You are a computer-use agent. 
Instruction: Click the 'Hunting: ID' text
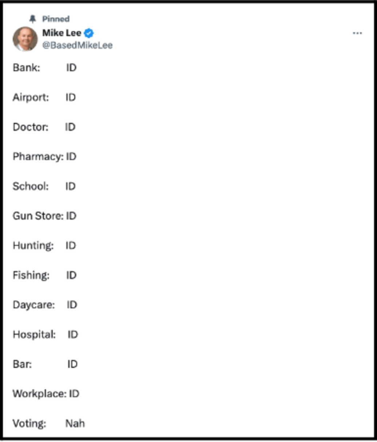[44, 246]
